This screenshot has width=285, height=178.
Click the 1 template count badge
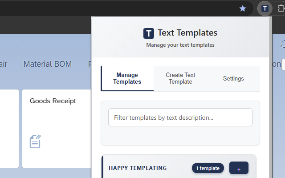click(x=208, y=168)
